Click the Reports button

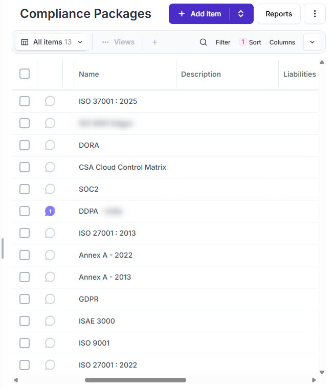[279, 14]
